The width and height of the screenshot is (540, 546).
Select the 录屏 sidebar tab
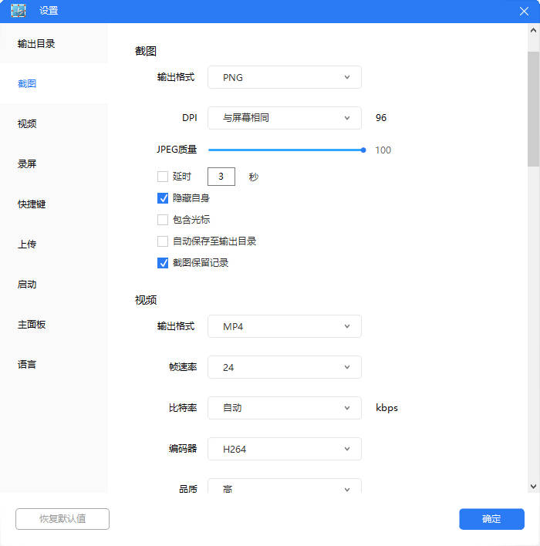coord(27,164)
